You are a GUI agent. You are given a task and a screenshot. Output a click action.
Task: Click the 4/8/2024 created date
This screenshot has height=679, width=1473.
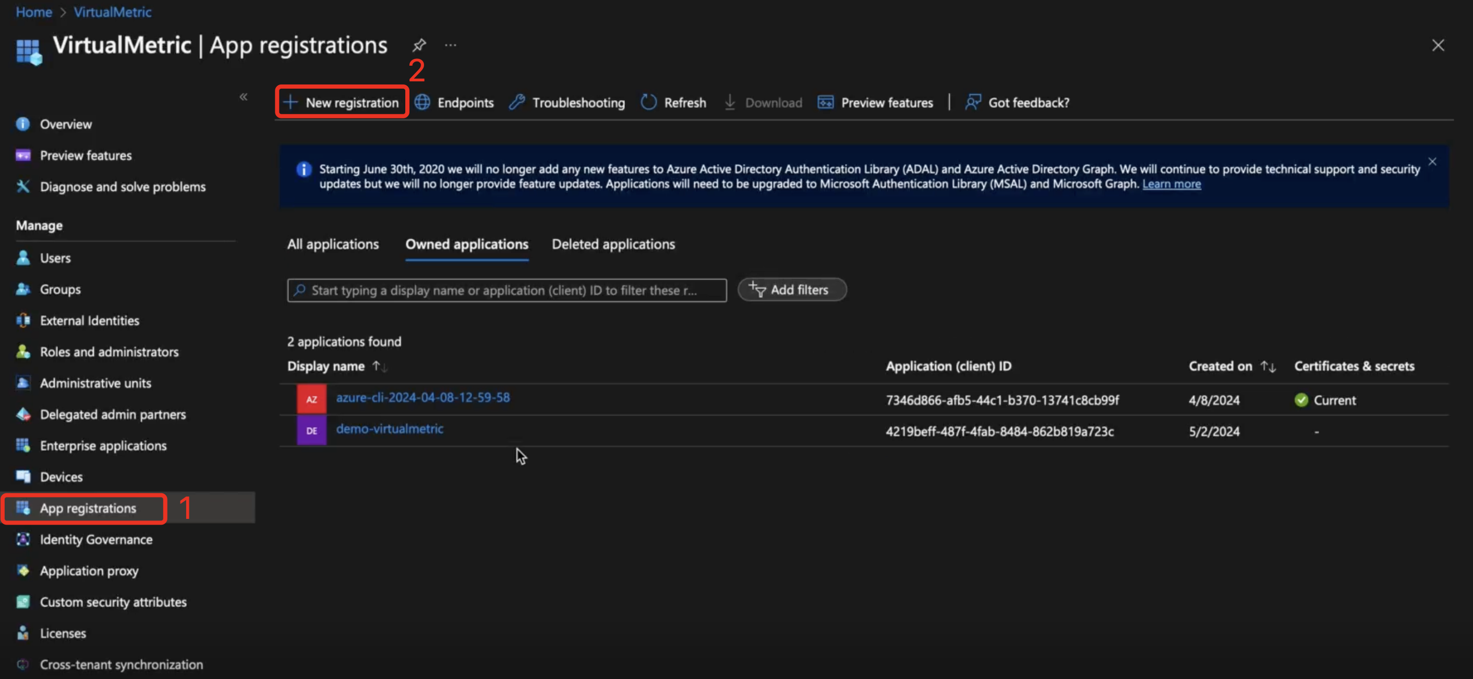pos(1214,400)
